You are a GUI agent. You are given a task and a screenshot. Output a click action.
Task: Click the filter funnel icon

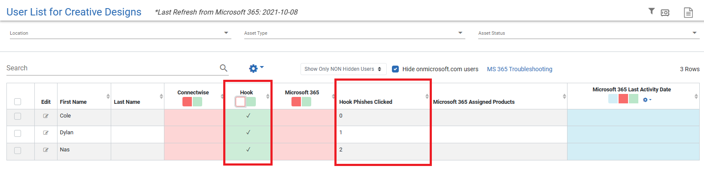click(651, 11)
